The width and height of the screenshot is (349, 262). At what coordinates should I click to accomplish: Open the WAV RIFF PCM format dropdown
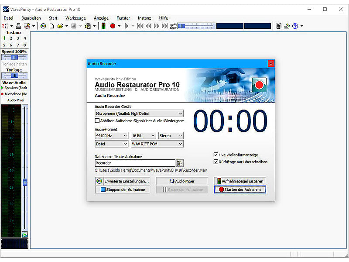tap(157, 144)
